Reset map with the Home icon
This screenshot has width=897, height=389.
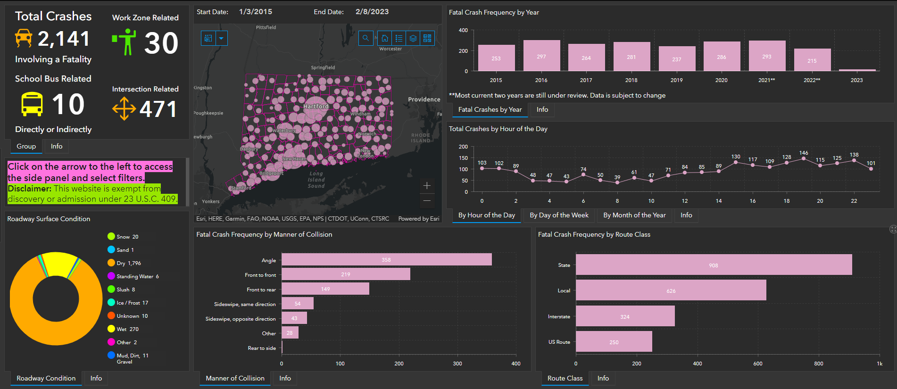[385, 38]
